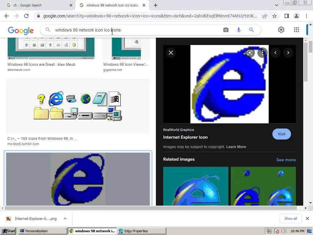313x235 pixels.
Task: Open the gigazine.net Windows 98 Icon Viewer result
Action: coord(126,65)
